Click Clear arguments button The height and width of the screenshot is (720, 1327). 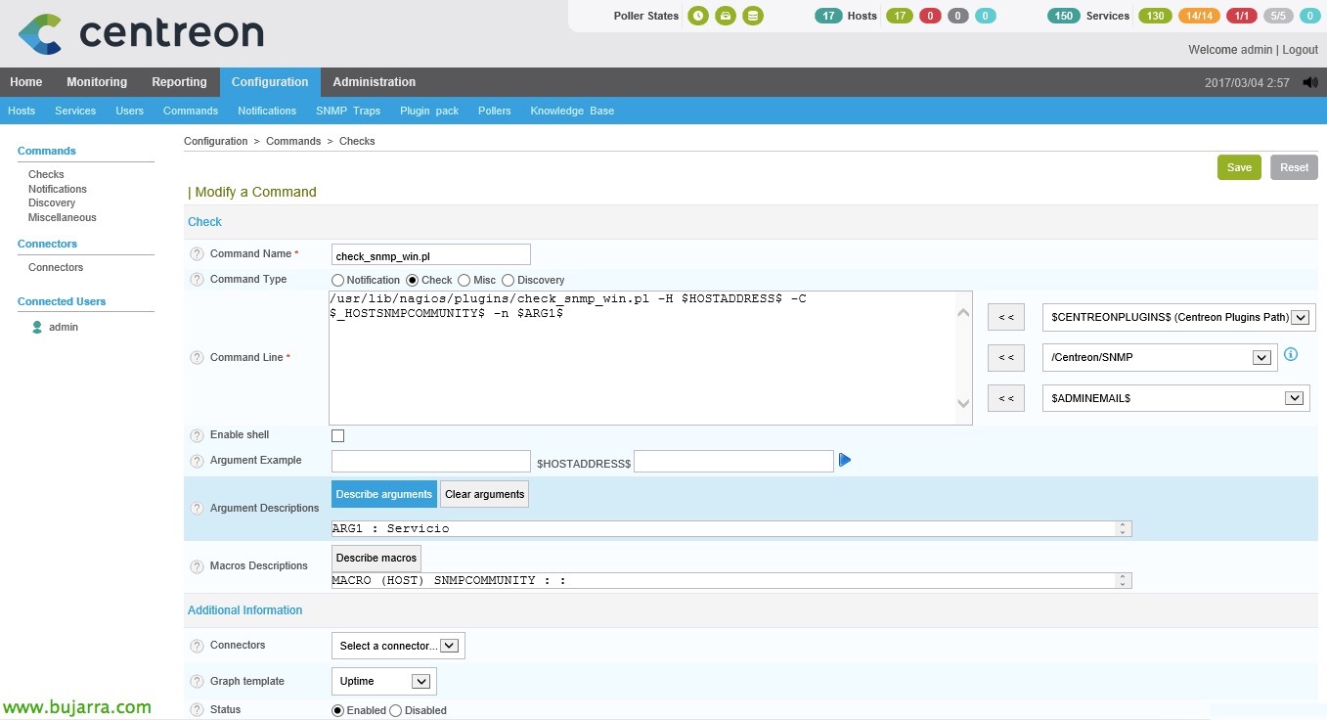(484, 494)
